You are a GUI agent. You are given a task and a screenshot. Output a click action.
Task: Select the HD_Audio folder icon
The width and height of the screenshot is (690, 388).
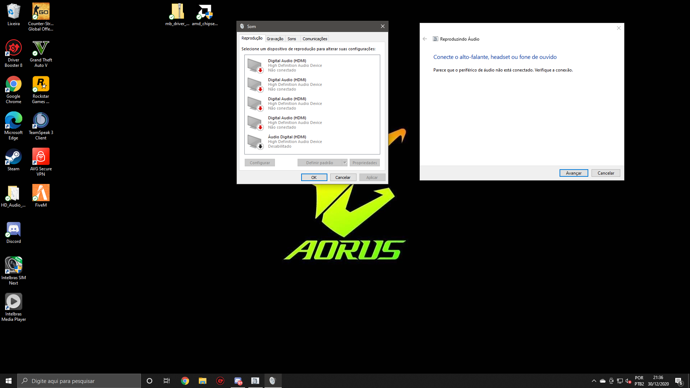click(x=13, y=196)
